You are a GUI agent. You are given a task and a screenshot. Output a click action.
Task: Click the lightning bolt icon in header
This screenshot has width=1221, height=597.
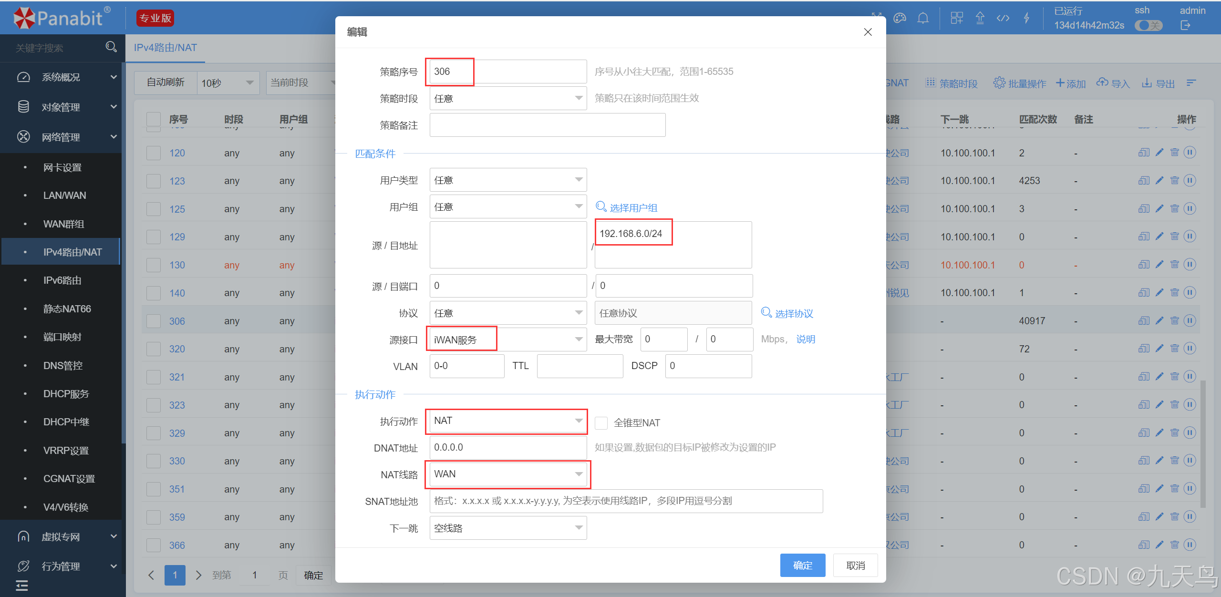tap(1027, 19)
